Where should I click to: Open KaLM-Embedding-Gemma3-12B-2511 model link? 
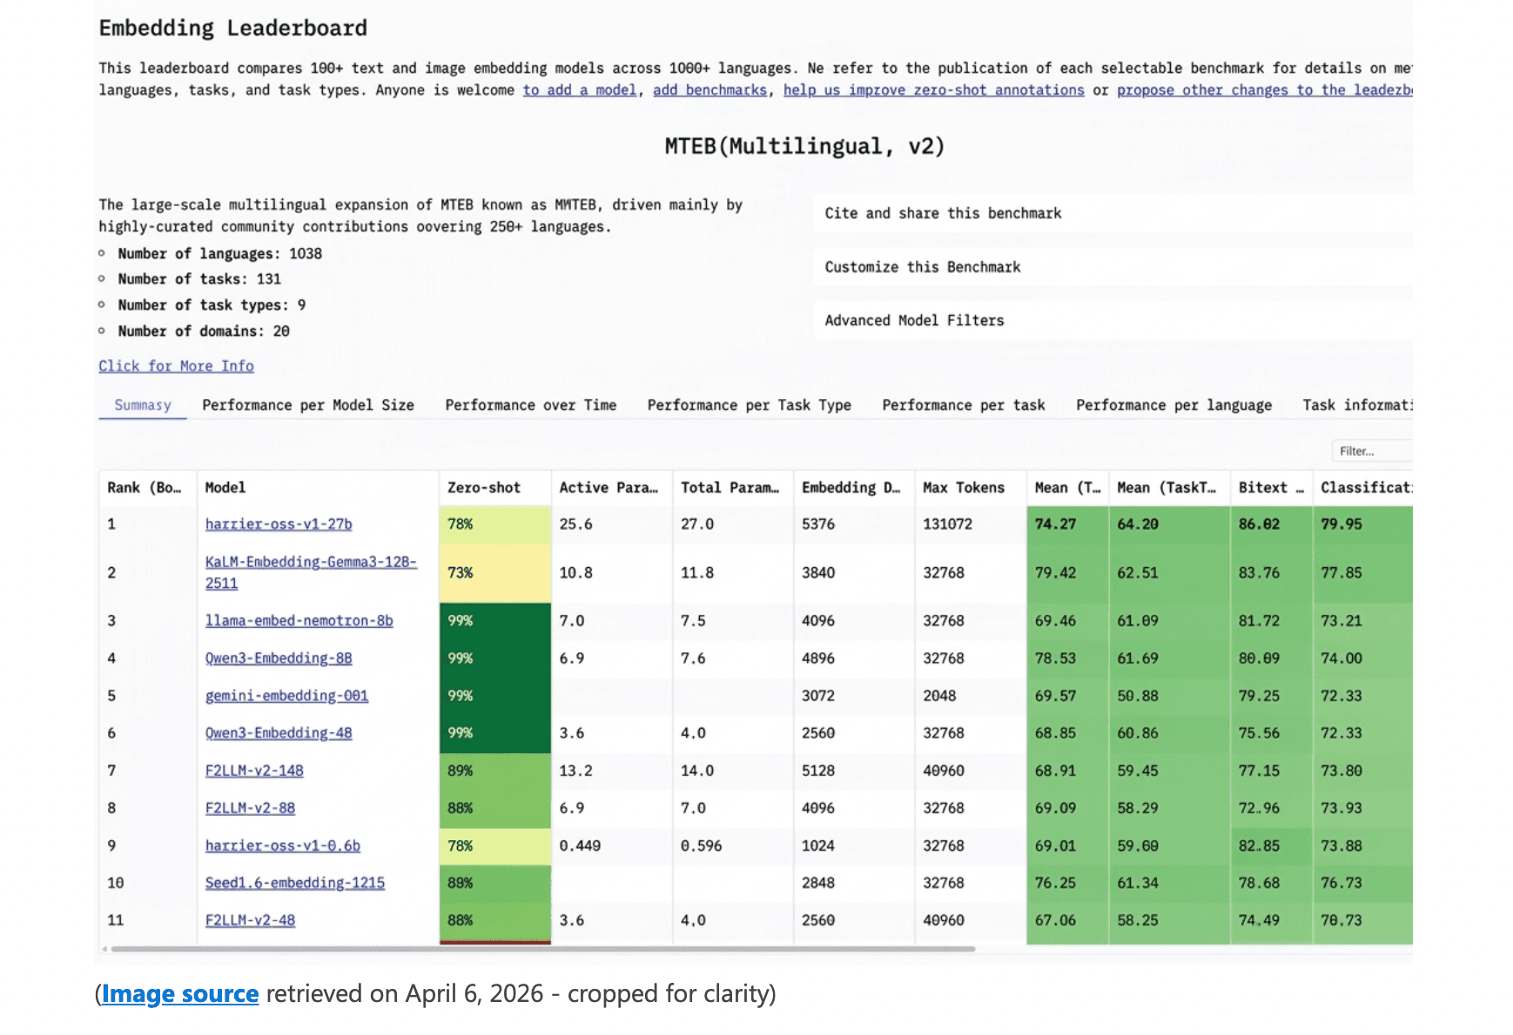coord(311,572)
